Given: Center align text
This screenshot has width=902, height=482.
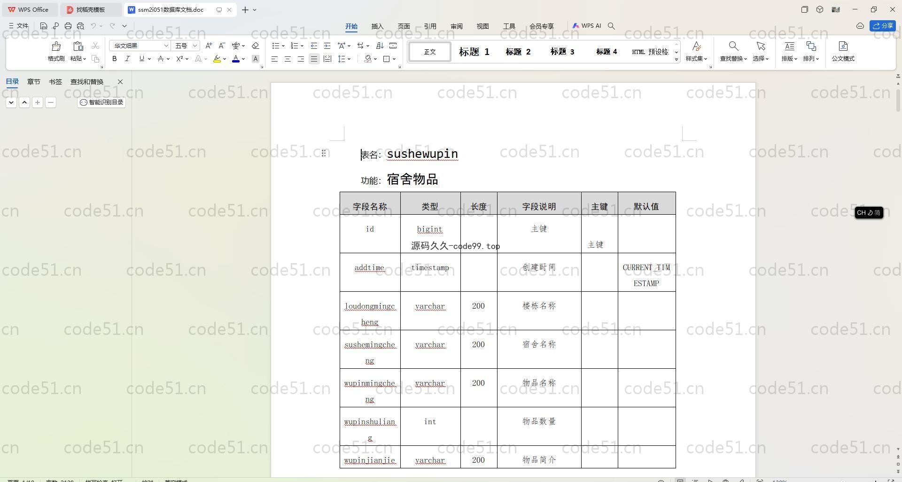Looking at the screenshot, I should [x=288, y=59].
